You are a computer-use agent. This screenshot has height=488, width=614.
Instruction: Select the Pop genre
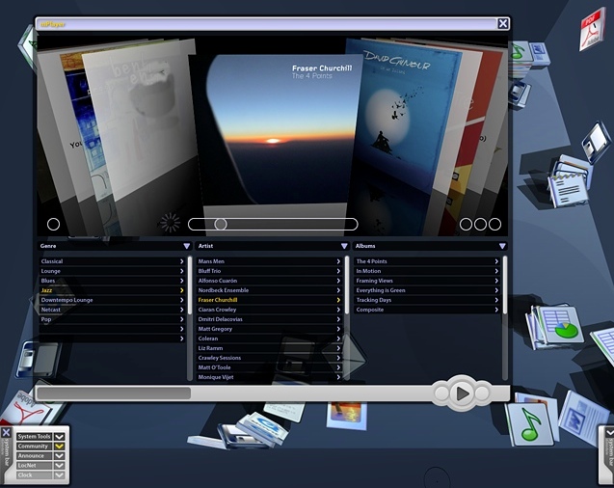tap(112, 319)
